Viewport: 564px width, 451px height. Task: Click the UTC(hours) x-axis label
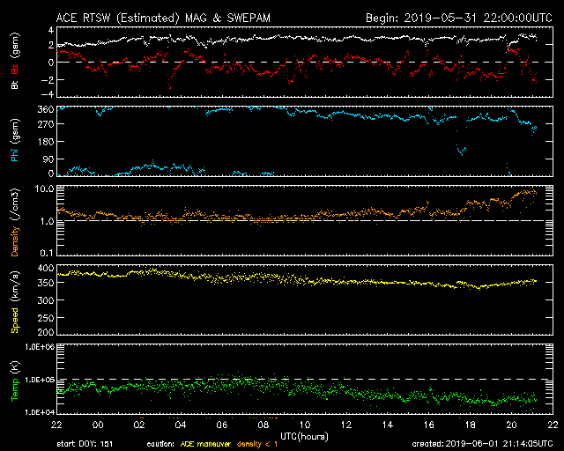click(x=304, y=437)
